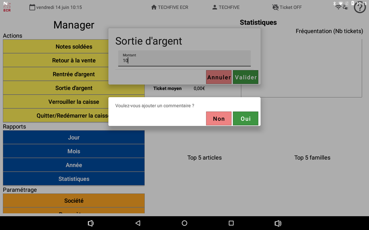
Task: Tap the Techfive ECR logo
Action: [7, 7]
